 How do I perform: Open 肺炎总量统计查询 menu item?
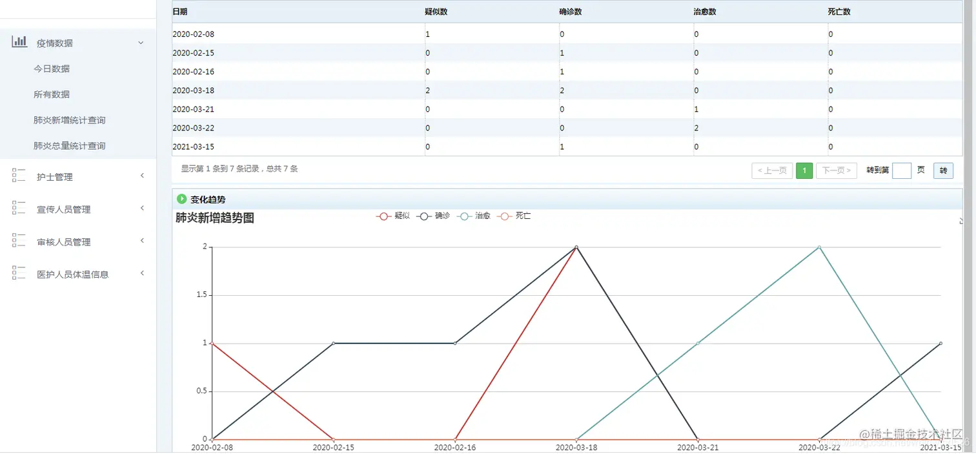[x=70, y=146]
